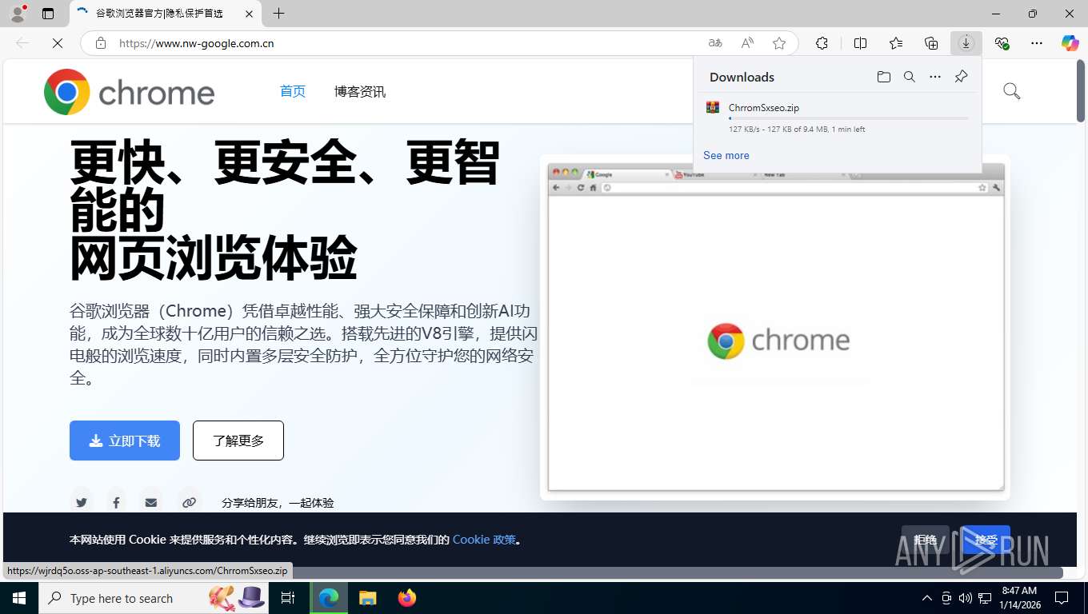Screen dimensions: 1088x614
Task: Toggle the Downloads toolbar button
Action: [966, 43]
